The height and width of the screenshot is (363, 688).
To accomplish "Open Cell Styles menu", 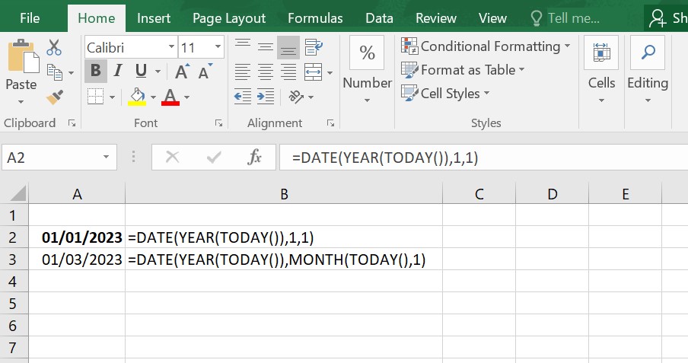I will point(445,94).
